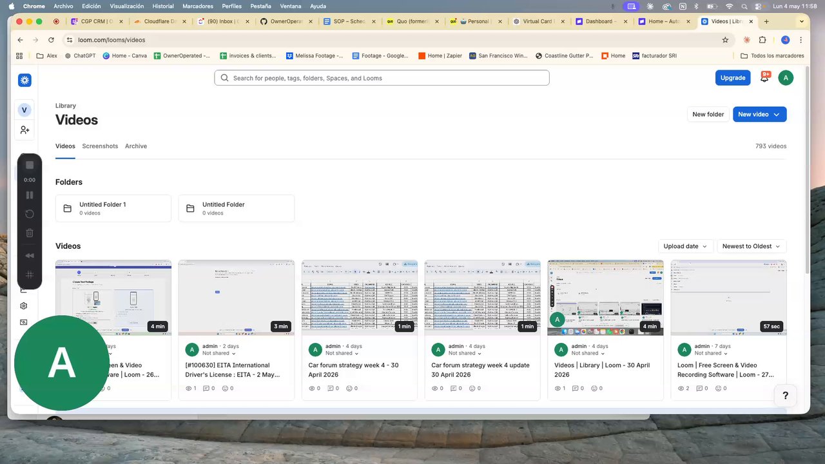Open the New video dropdown
This screenshot has width=825, height=464.
pyautogui.click(x=759, y=114)
